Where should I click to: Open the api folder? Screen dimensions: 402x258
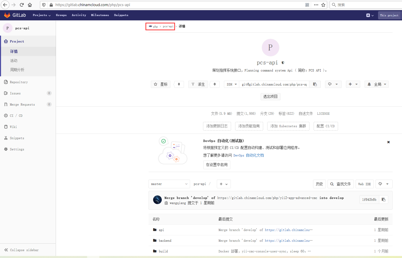pos(161,230)
